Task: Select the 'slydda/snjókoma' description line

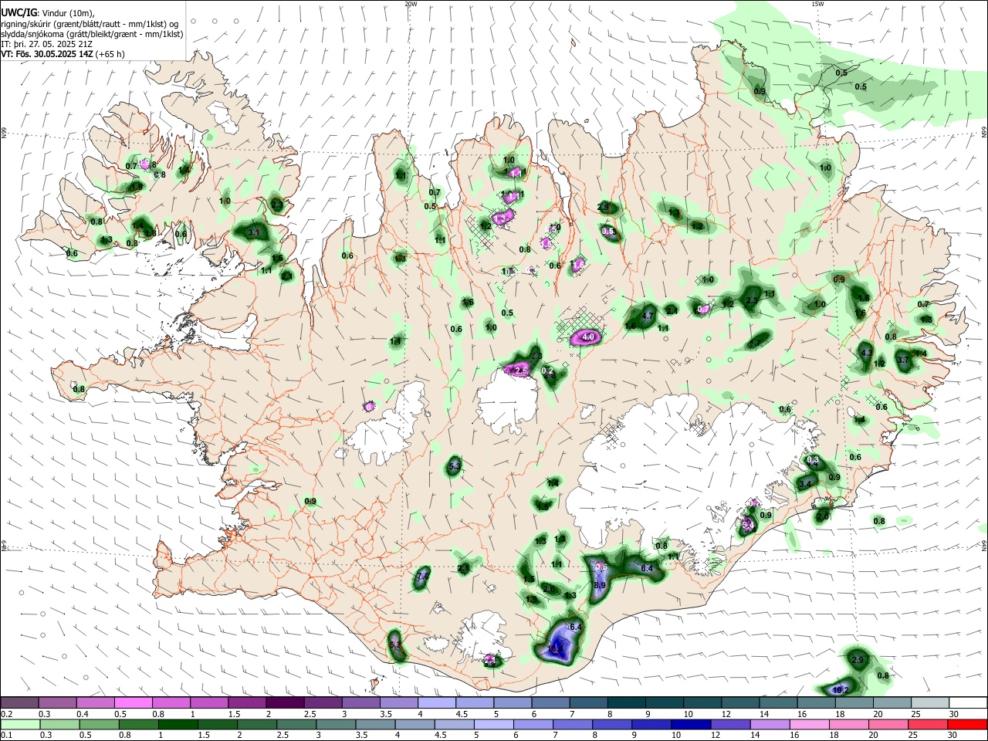Action: (92, 34)
